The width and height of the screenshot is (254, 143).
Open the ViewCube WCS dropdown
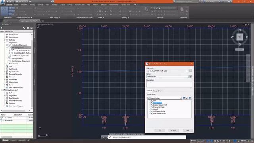pos(240,50)
